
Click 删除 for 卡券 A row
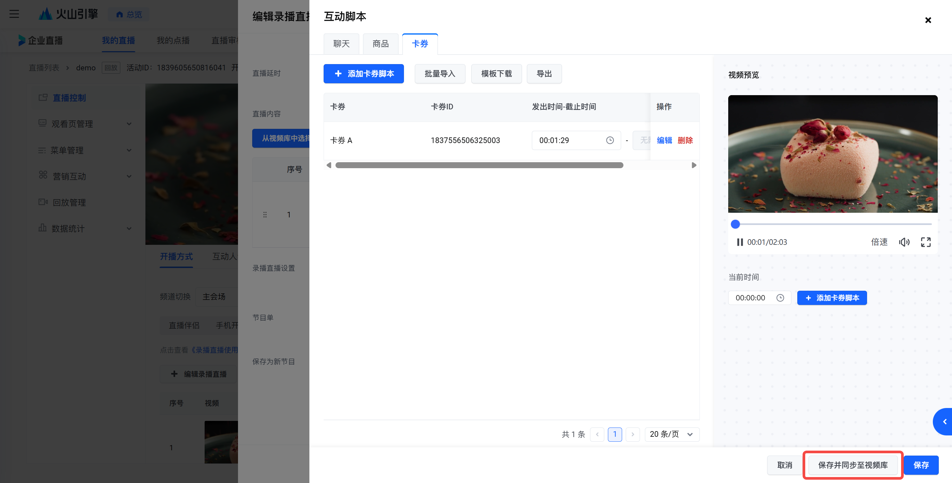click(685, 140)
